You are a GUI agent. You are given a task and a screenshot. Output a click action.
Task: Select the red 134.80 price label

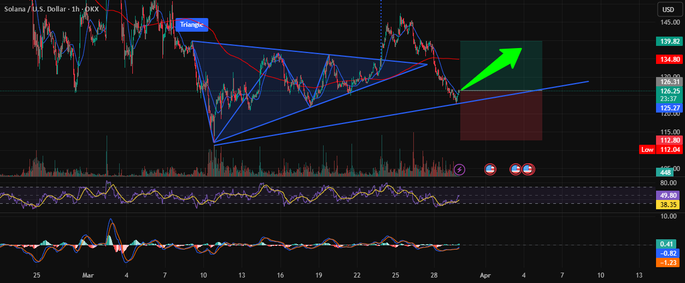[669, 59]
